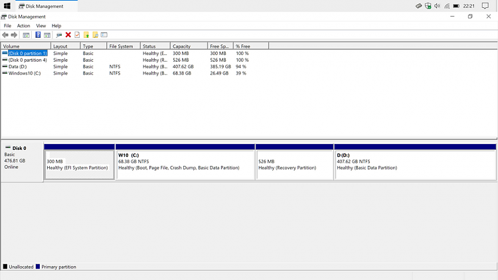Open the View menu

[x=41, y=26]
